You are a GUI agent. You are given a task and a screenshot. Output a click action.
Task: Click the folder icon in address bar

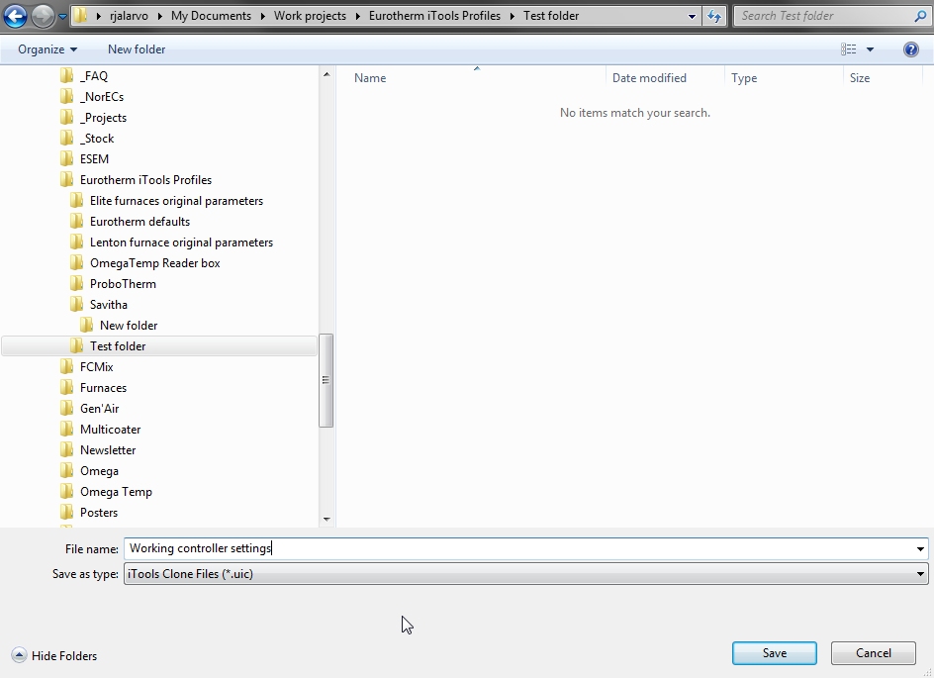pyautogui.click(x=80, y=16)
